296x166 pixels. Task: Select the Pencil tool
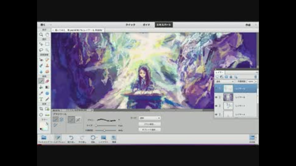pos(47,99)
